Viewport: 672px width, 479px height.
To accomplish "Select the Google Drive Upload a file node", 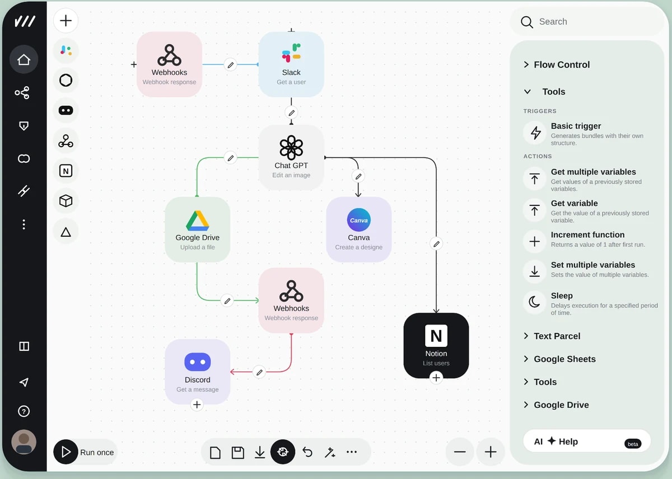I will tap(197, 229).
